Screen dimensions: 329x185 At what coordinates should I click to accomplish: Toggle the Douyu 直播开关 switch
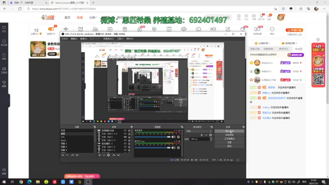(x=51, y=29)
